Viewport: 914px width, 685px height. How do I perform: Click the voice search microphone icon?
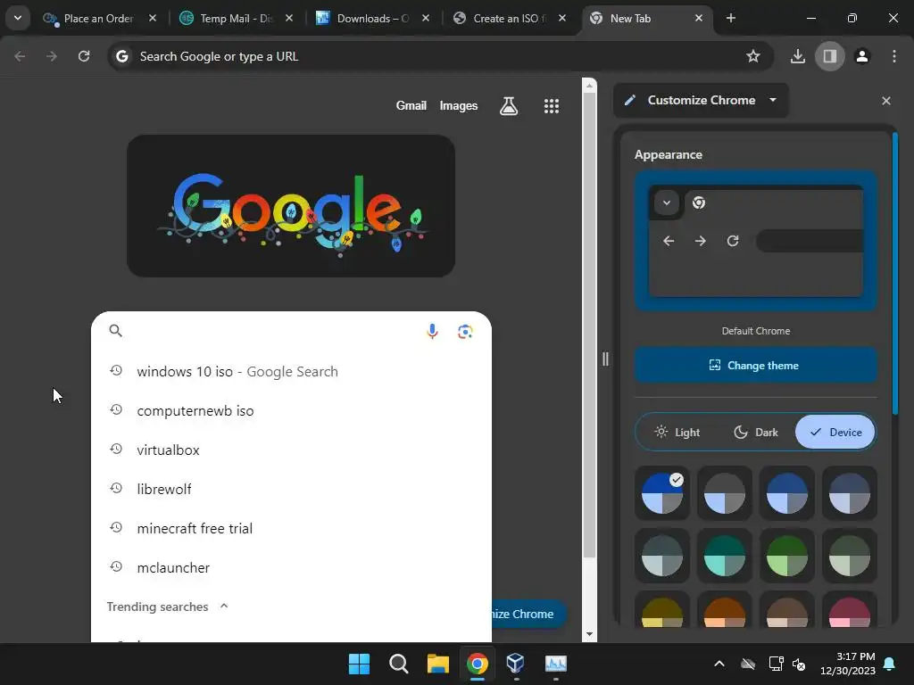(432, 332)
